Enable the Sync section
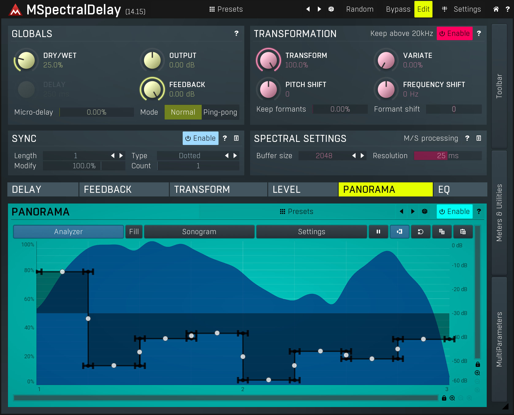Viewport: 514px width, 415px height. coord(200,138)
